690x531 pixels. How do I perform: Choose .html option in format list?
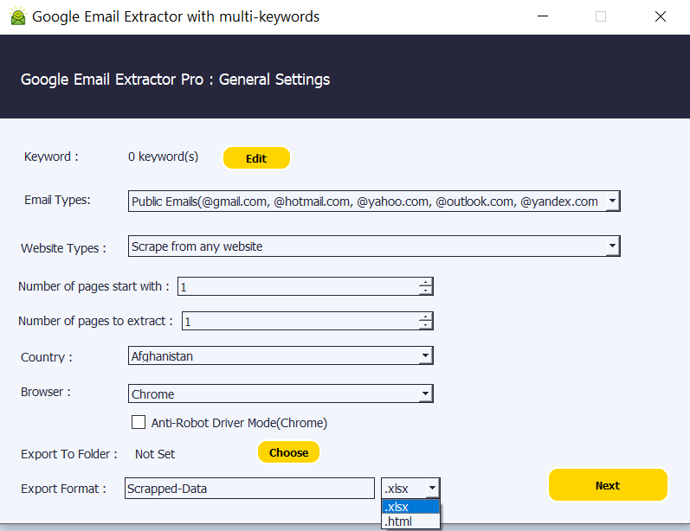point(410,521)
